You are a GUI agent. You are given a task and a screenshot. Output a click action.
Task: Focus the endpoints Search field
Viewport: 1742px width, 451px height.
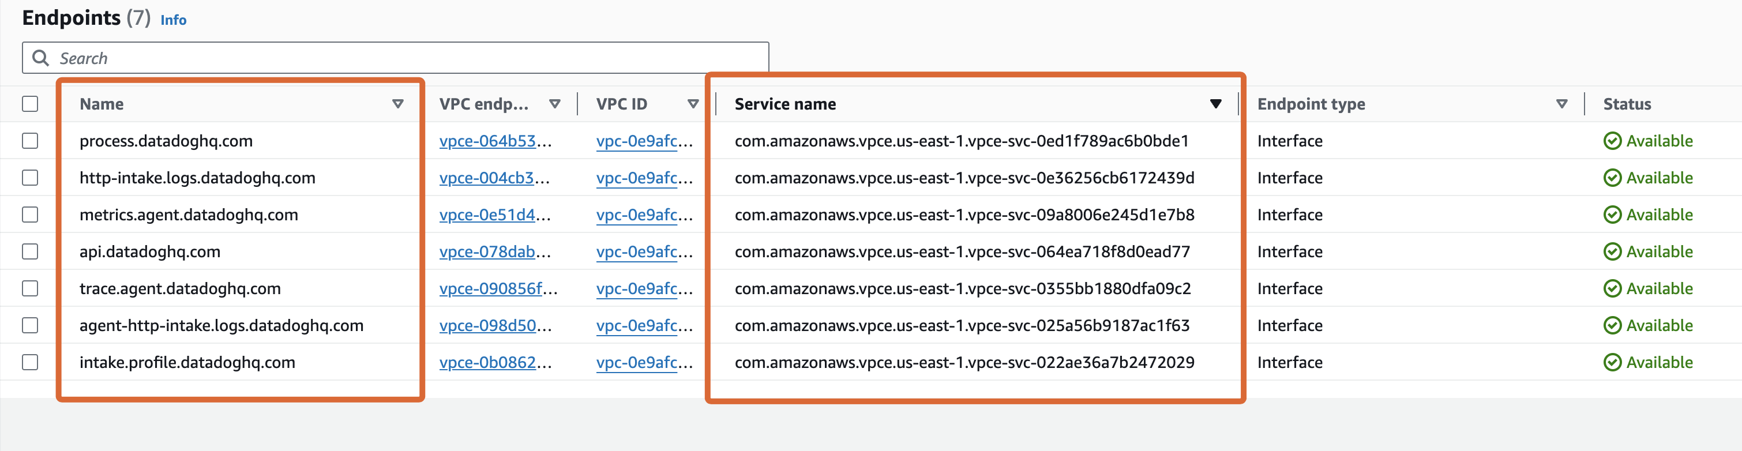pos(396,58)
